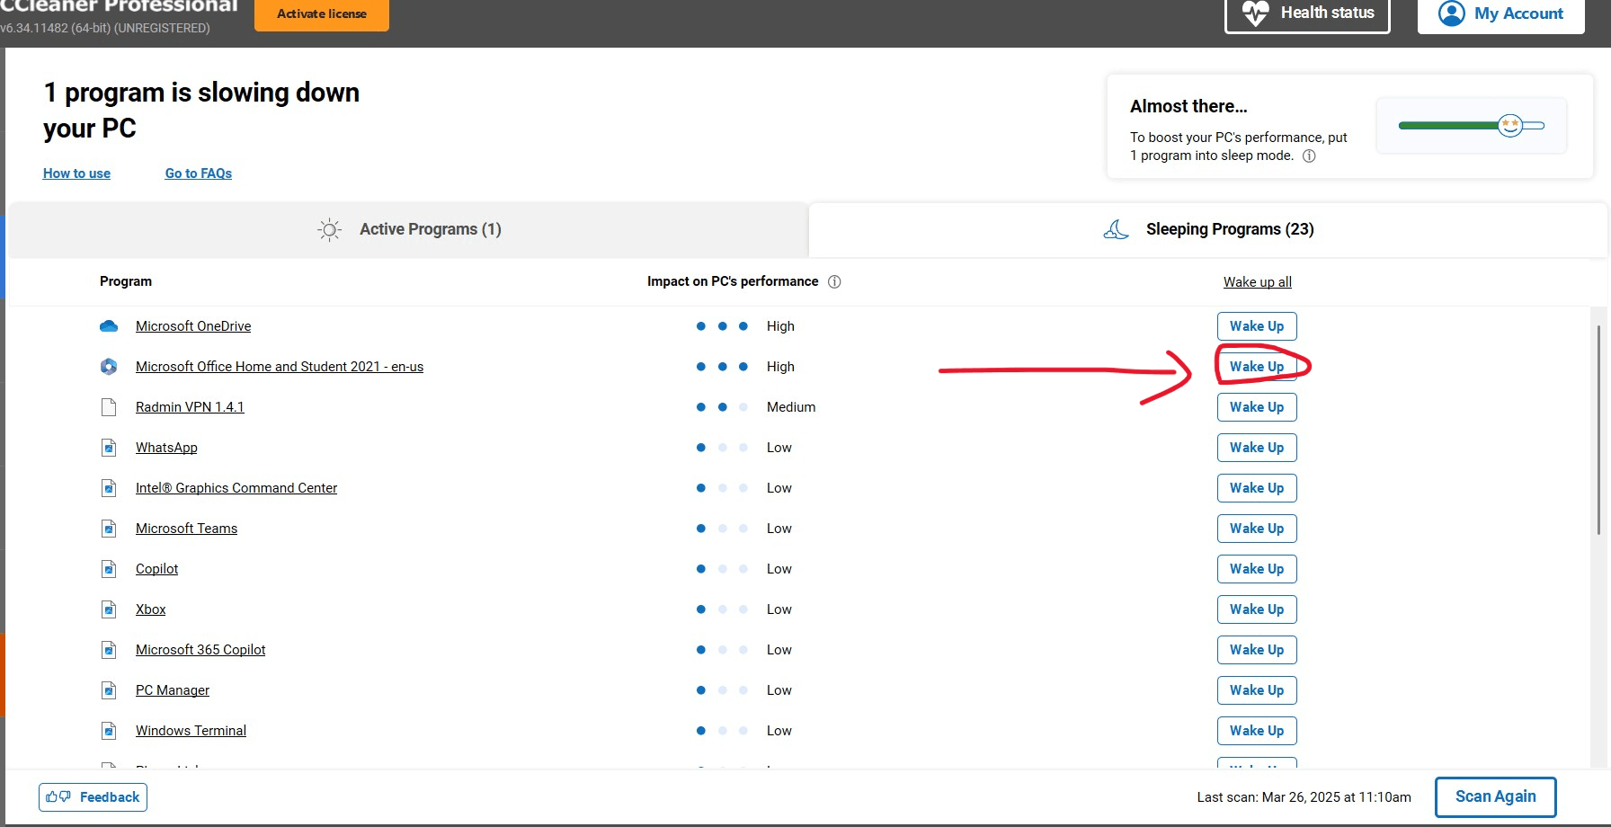Click the Radmin VPN file icon
The width and height of the screenshot is (1611, 827).
[109, 407]
